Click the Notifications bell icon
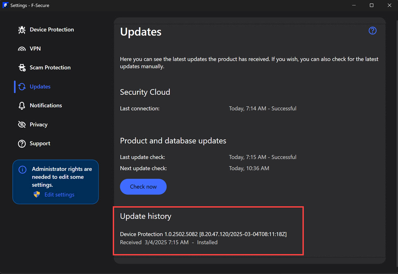 tap(22, 106)
